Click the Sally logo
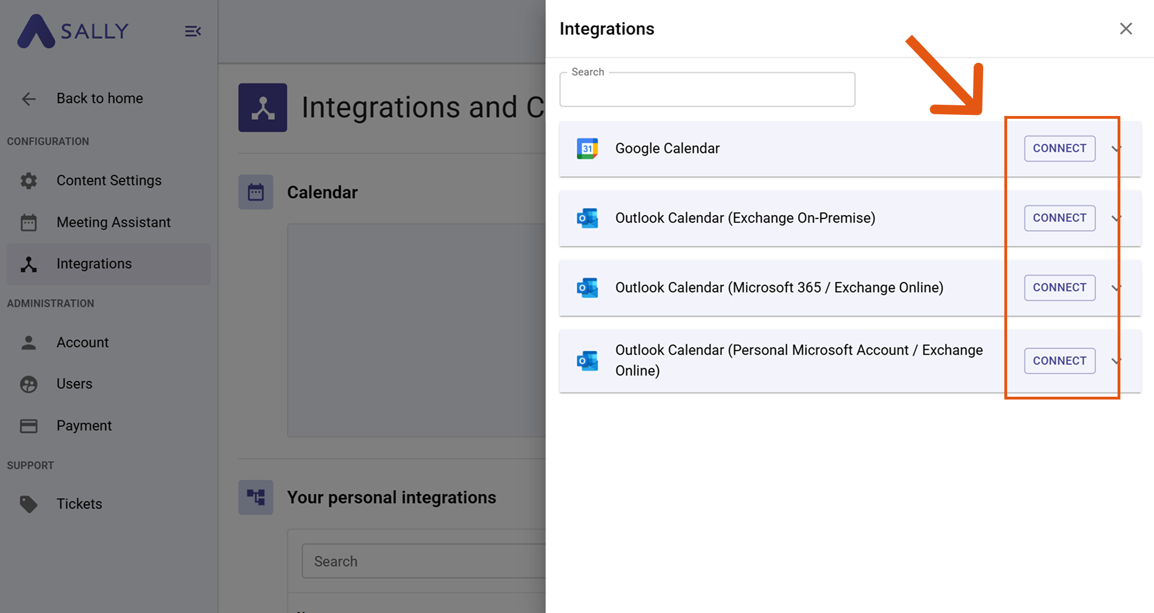The height and width of the screenshot is (613, 1154). pyautogui.click(x=73, y=31)
